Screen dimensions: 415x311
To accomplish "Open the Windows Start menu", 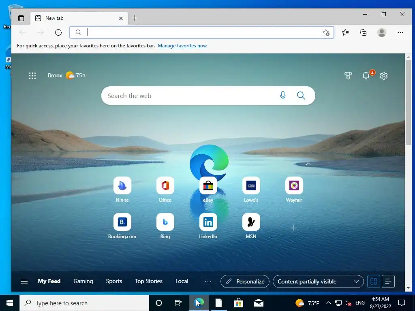I will (10, 303).
